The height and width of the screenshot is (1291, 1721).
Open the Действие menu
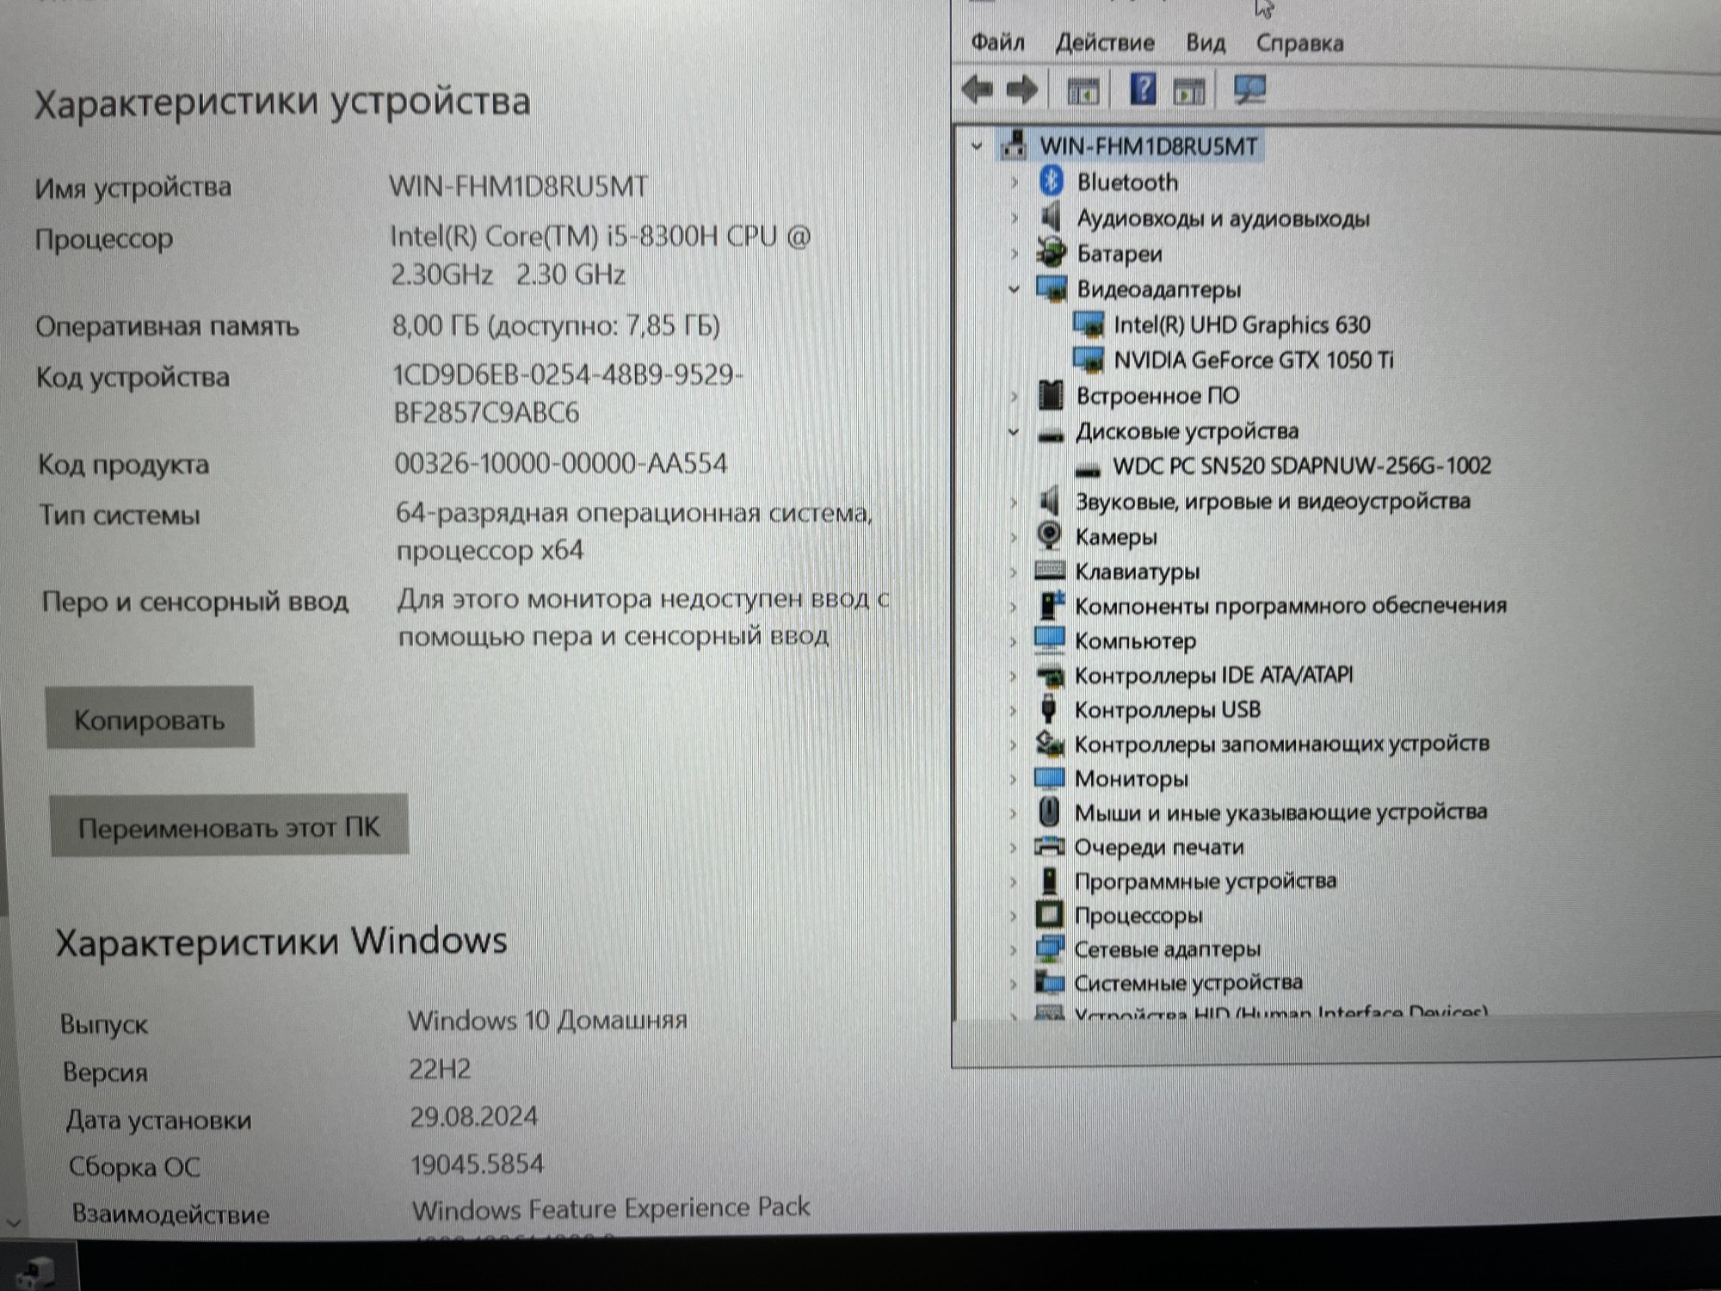[x=1105, y=42]
